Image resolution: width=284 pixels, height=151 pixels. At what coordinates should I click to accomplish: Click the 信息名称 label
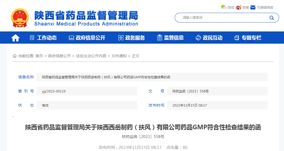(26, 77)
